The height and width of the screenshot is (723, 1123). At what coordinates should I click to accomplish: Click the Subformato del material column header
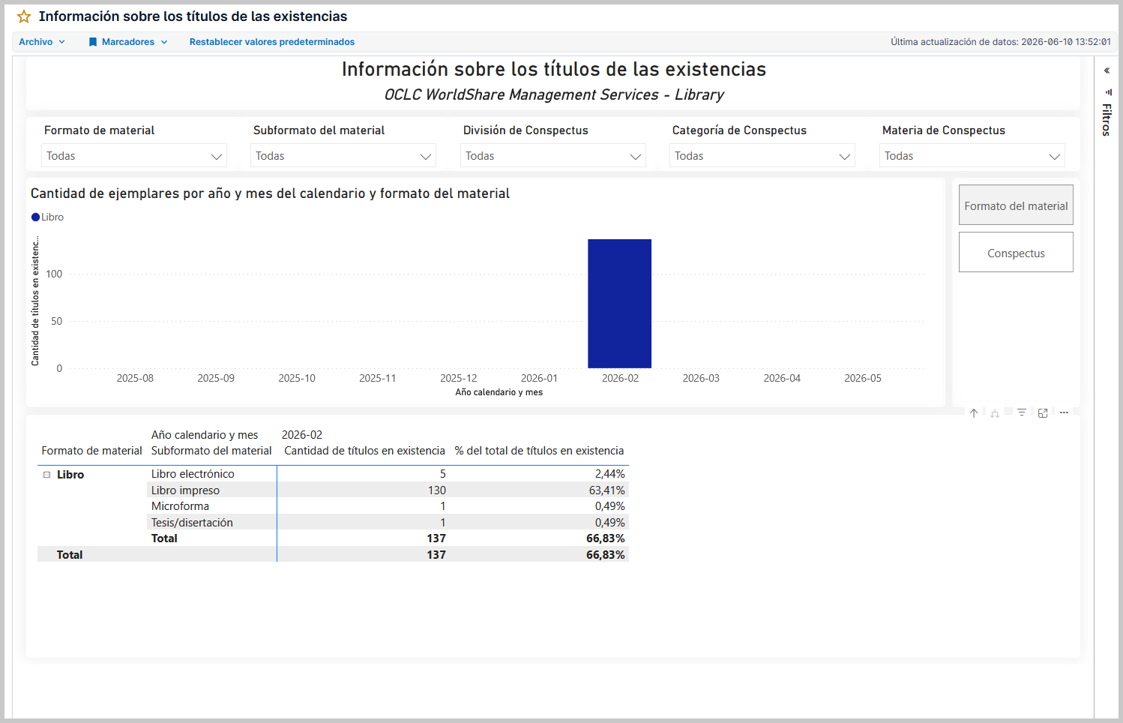[211, 451]
